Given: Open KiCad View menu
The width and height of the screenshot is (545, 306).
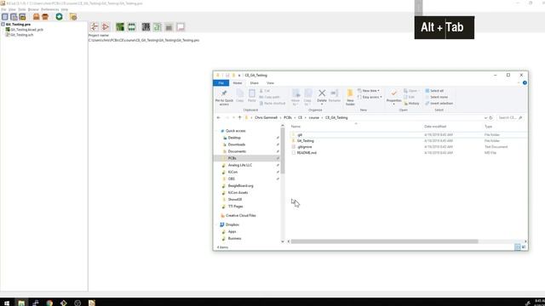Looking at the screenshot, I should (x=12, y=9).
